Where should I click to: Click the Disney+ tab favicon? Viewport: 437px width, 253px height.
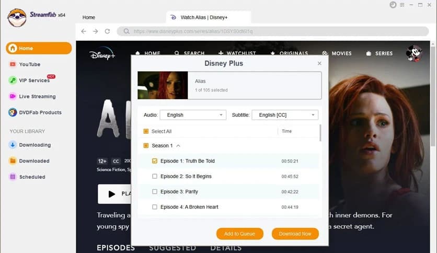[174, 17]
